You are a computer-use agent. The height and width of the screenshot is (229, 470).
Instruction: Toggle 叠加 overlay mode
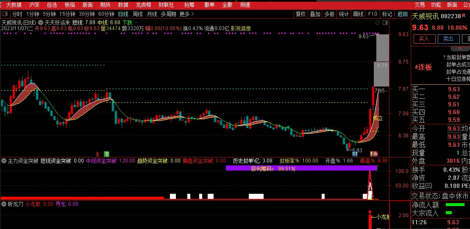315,14
